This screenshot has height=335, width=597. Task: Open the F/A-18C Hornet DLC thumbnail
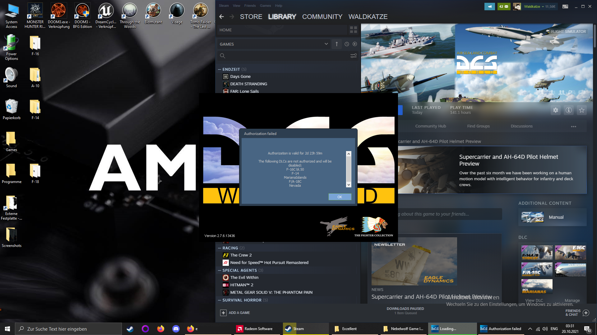537,270
